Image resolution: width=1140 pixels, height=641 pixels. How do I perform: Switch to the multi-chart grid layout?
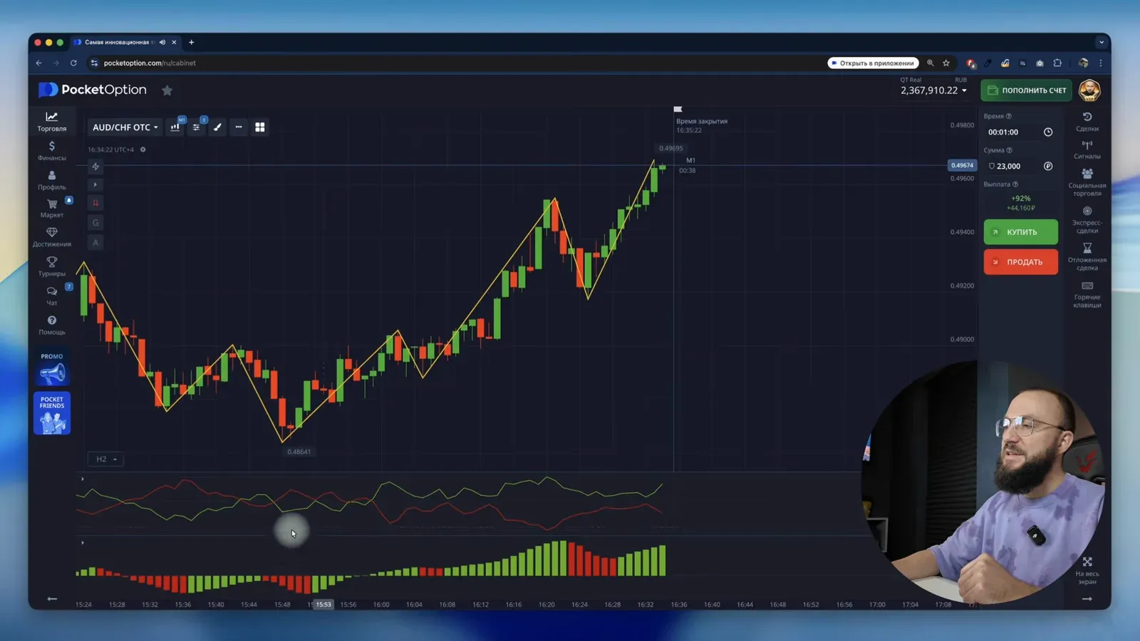click(x=260, y=127)
